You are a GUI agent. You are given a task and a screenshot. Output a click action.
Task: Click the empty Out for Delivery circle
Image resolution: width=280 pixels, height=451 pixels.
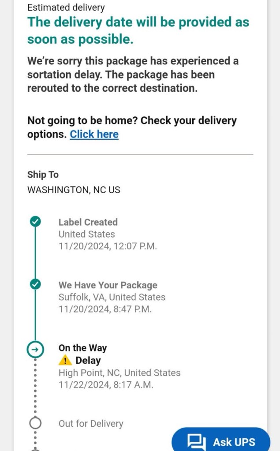35,423
